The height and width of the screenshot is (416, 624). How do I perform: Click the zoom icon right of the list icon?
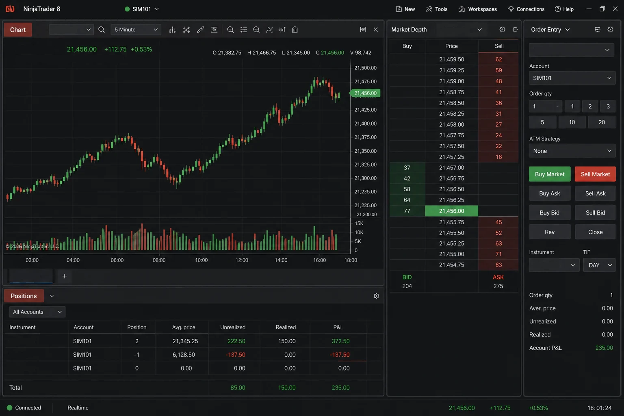pyautogui.click(x=256, y=30)
